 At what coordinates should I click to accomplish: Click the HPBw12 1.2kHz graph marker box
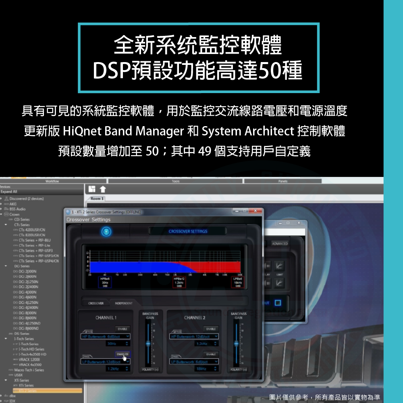pyautogui.click(x=179, y=282)
